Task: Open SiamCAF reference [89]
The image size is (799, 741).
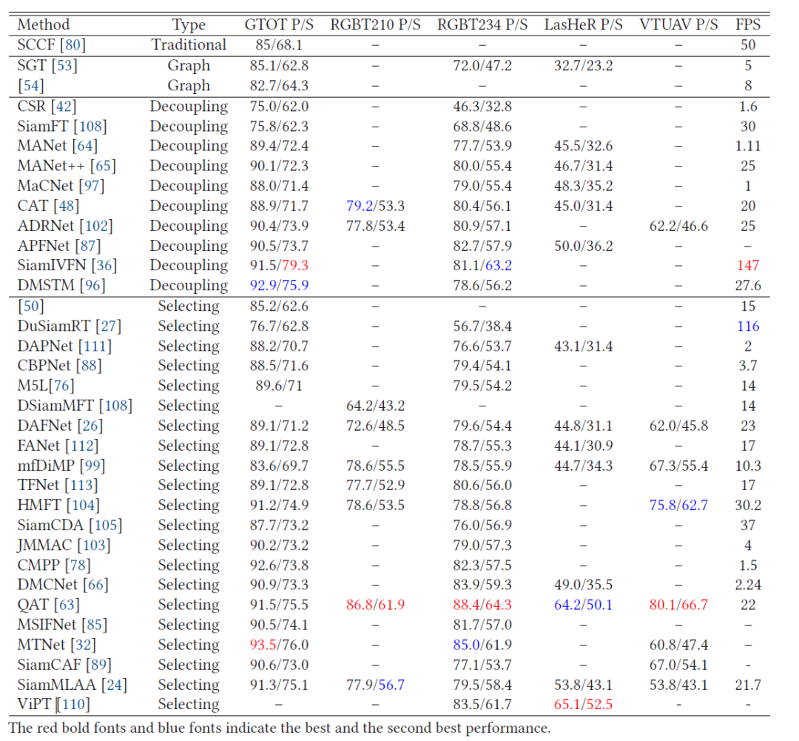Action: tap(98, 665)
